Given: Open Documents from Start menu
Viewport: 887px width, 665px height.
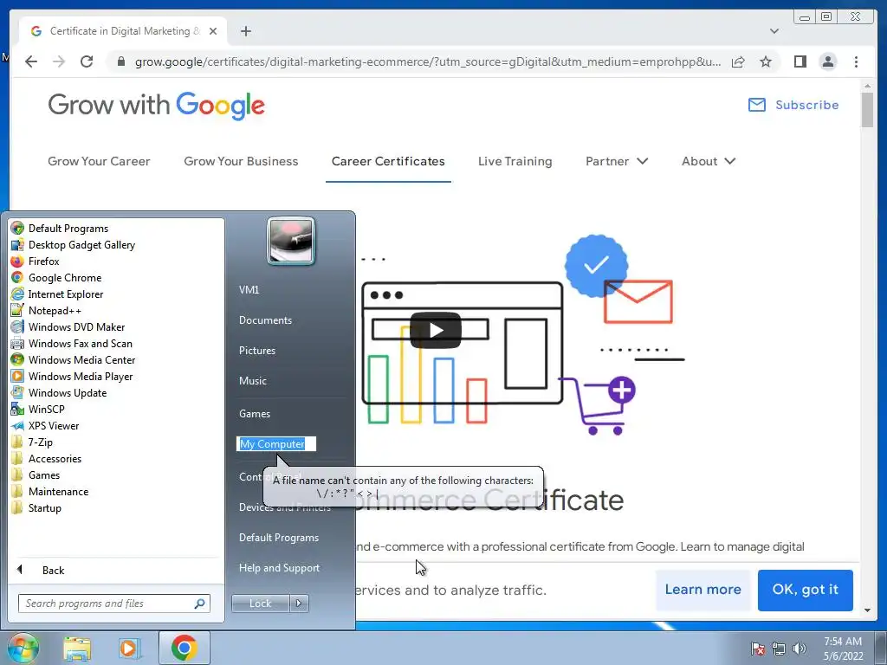Looking at the screenshot, I should tap(265, 320).
